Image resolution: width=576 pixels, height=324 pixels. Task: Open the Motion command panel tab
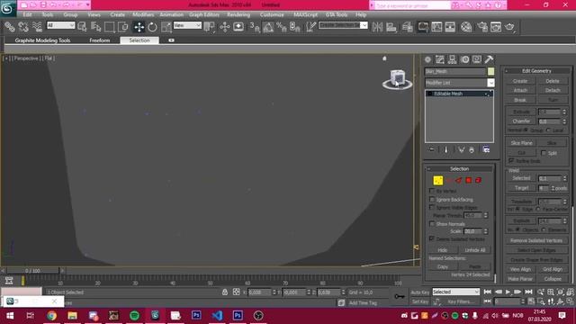point(464,59)
